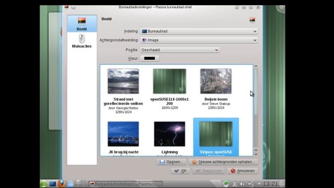Image resolution: width=334 pixels, height=188 pixels.
Task: Click the greyed-out Toepassen button
Action: click(209, 171)
